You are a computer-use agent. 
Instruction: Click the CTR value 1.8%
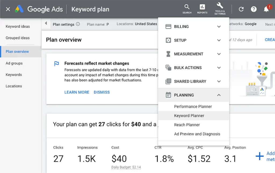pyautogui.click(x=164, y=159)
